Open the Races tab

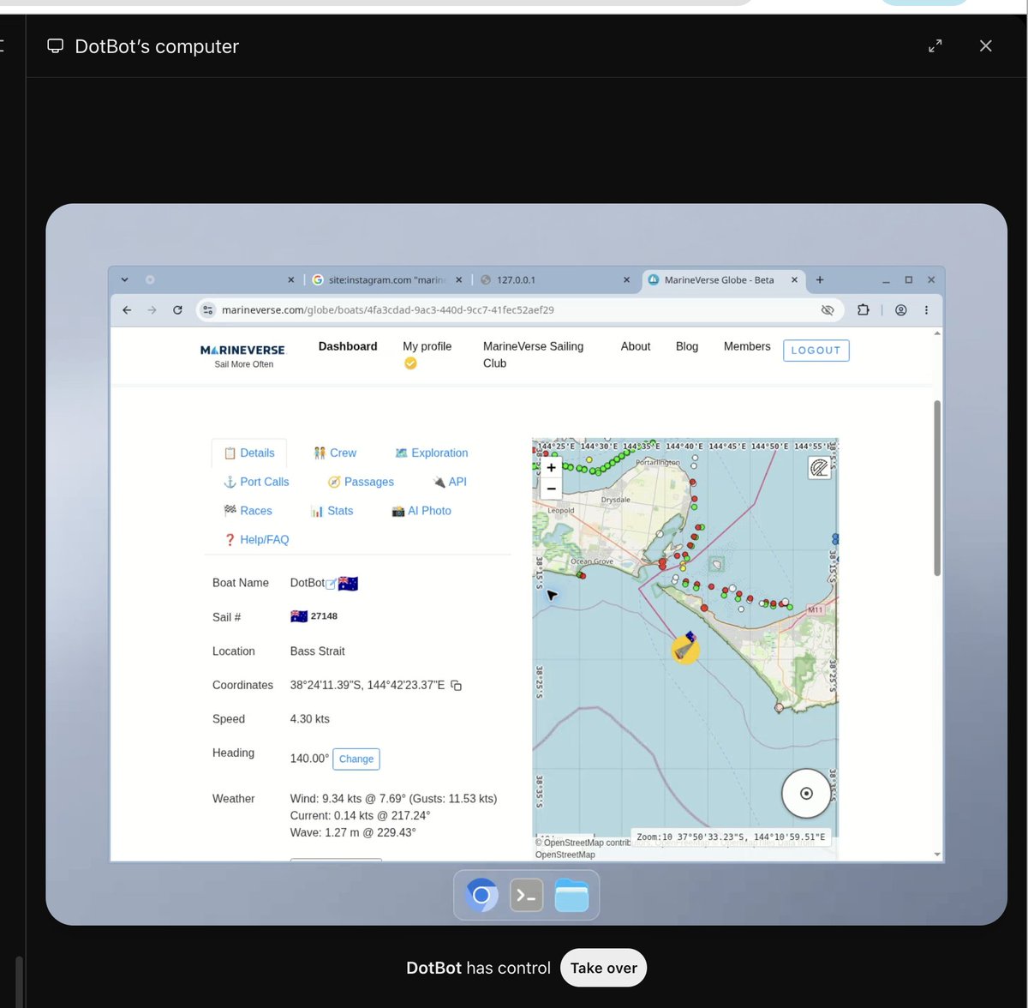248,511
